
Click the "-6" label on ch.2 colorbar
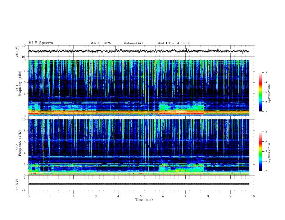coord(265,161)
